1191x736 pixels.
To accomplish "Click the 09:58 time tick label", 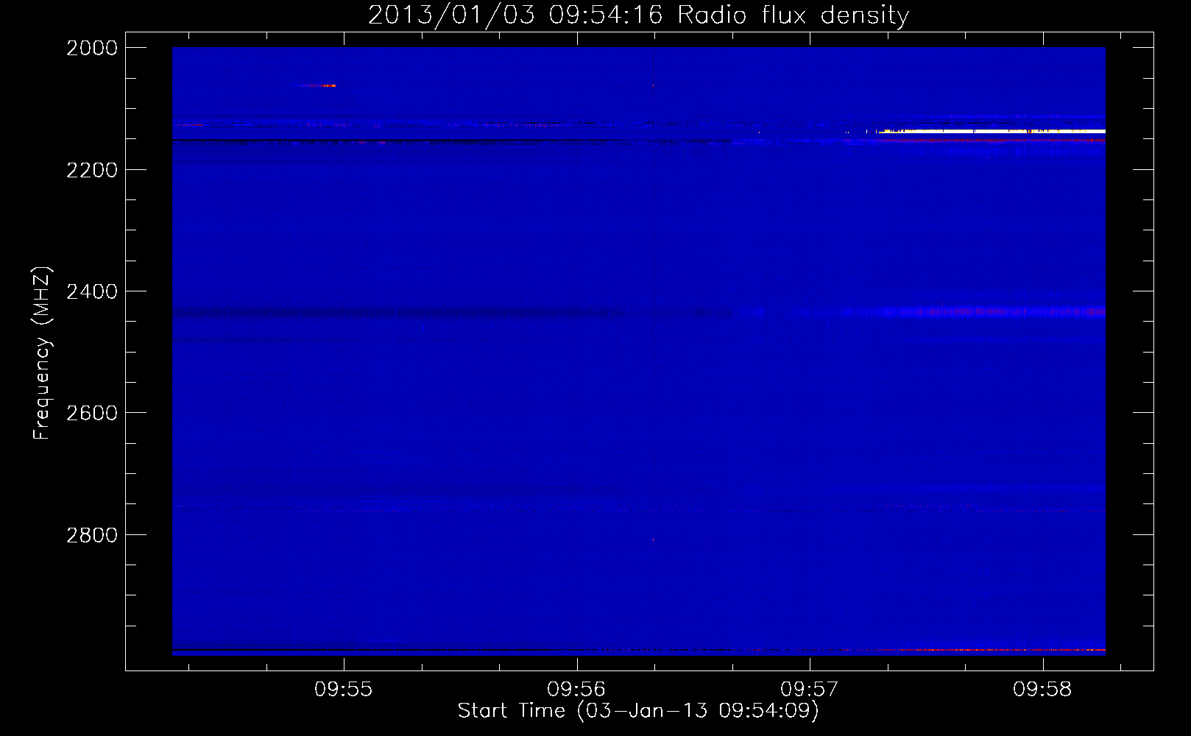I will [1043, 690].
